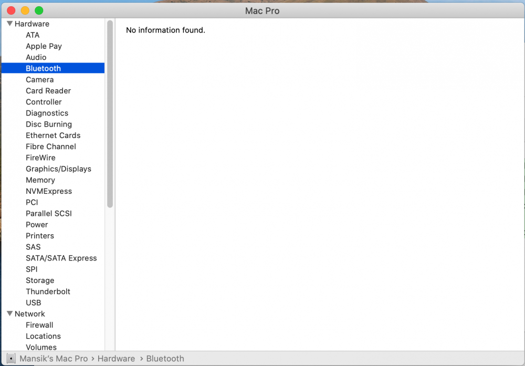Click the Mac Pro window title
The image size is (525, 366).
pos(262,11)
